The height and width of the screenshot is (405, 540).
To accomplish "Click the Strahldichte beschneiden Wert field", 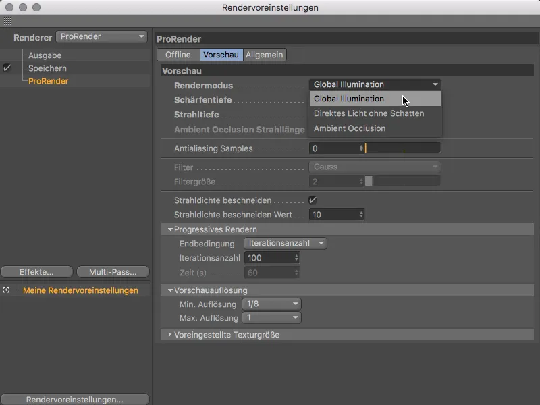I will coord(334,215).
